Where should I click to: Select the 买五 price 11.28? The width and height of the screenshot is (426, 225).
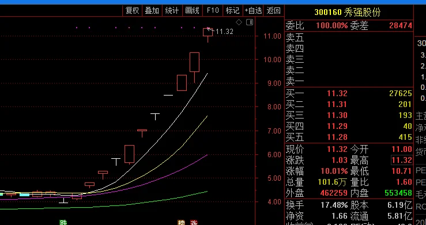(337, 137)
